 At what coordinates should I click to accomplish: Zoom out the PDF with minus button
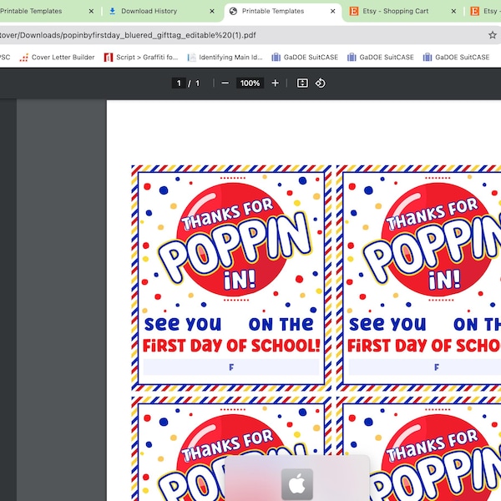pos(225,83)
